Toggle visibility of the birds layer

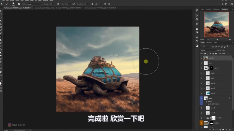pyautogui.click(x=202, y=63)
